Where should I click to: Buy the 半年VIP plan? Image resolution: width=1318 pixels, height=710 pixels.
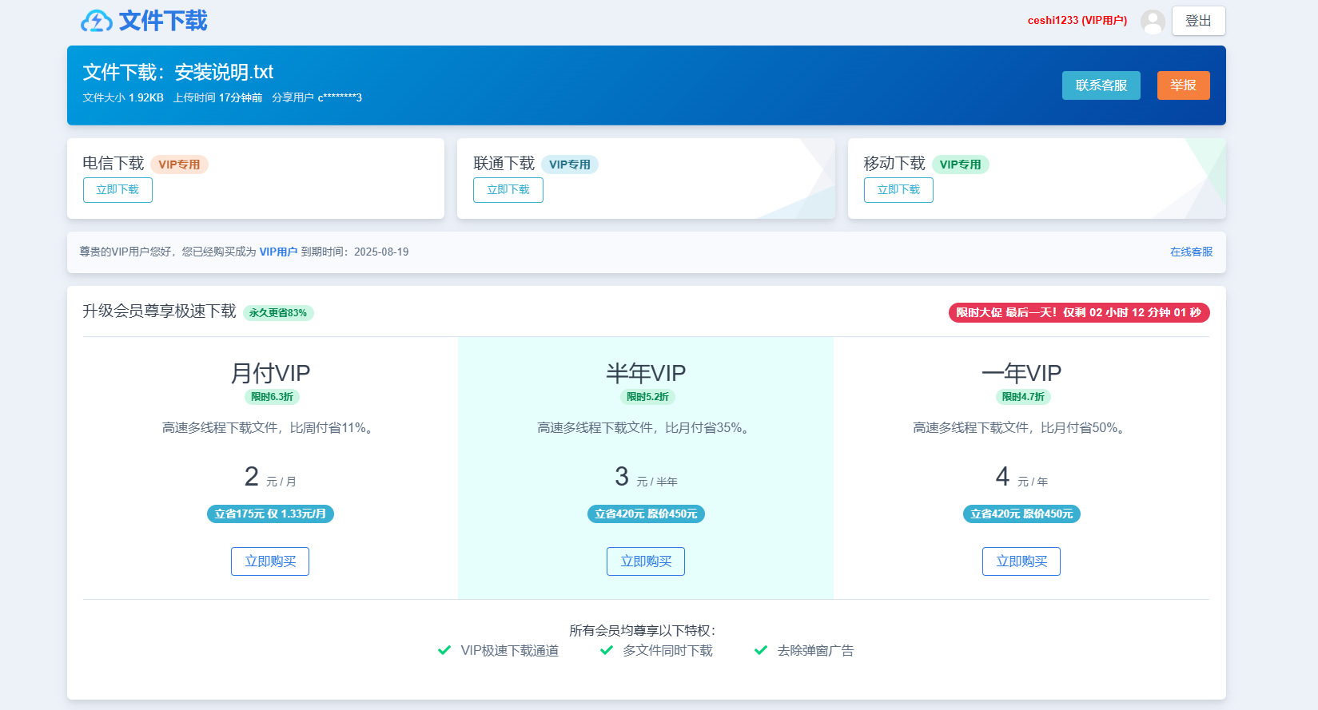(646, 561)
